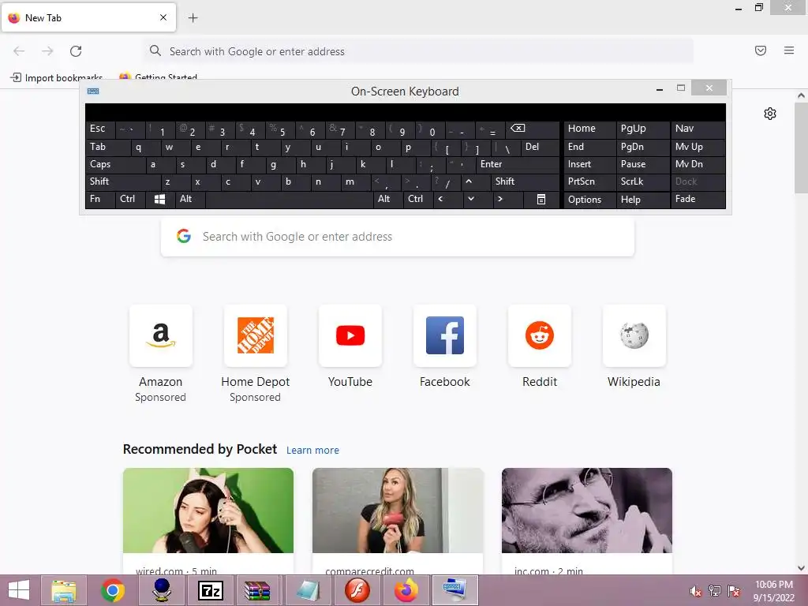The width and height of the screenshot is (808, 606).
Task: Toggle the ScrLk key on keyboard
Action: (642, 182)
